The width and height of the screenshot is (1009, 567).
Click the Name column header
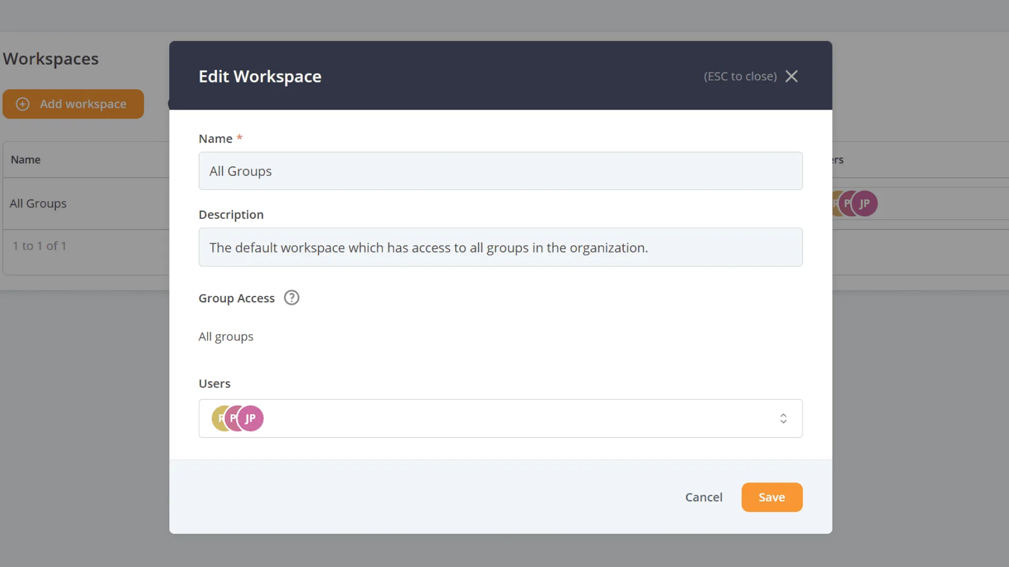[x=26, y=159]
